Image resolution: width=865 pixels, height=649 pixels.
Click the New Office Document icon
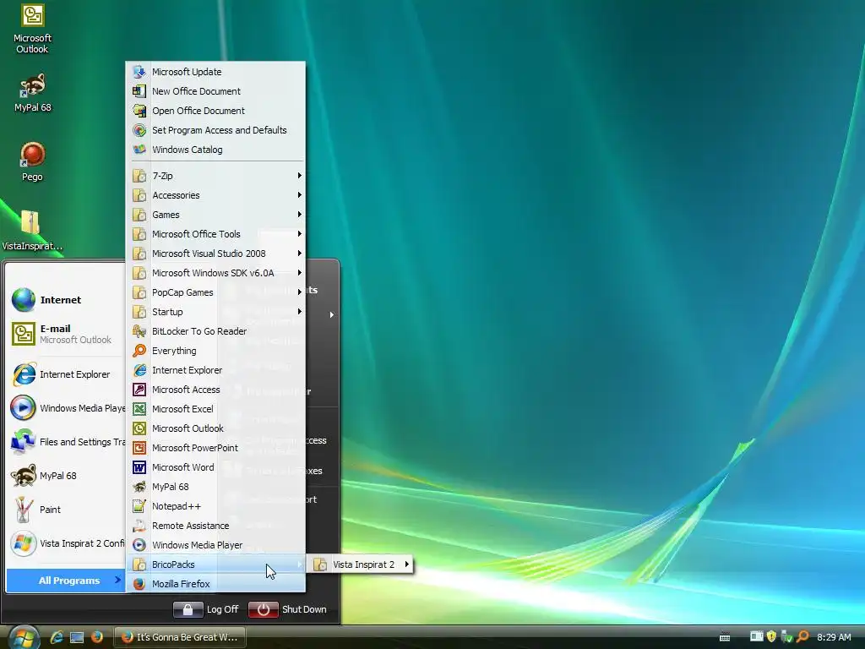coord(139,91)
